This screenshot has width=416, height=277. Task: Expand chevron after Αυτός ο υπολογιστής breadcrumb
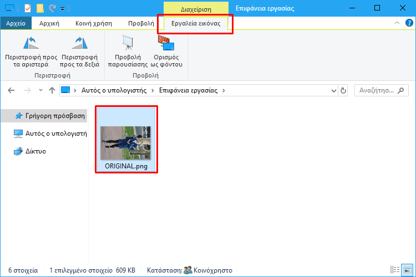pos(153,91)
